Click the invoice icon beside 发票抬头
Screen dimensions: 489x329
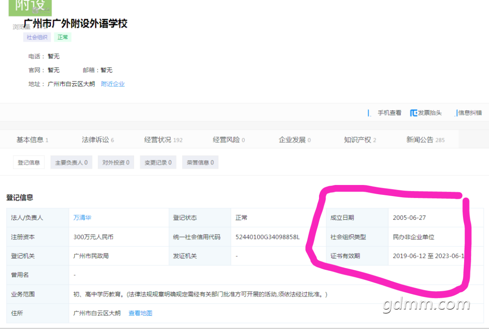click(x=414, y=113)
